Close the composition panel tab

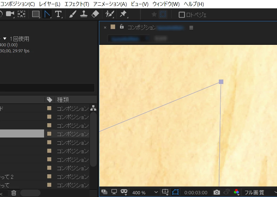[x=105, y=28]
